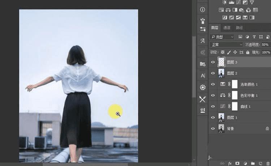The width and height of the screenshot is (271, 166).
Task: Click the 图层 2 layer thumbnail
Action: tap(221, 73)
